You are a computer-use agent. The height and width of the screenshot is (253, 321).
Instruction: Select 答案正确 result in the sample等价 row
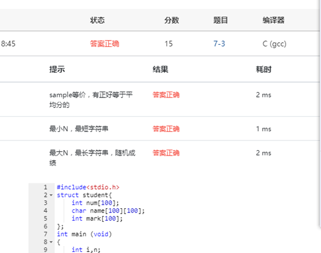click(x=166, y=95)
